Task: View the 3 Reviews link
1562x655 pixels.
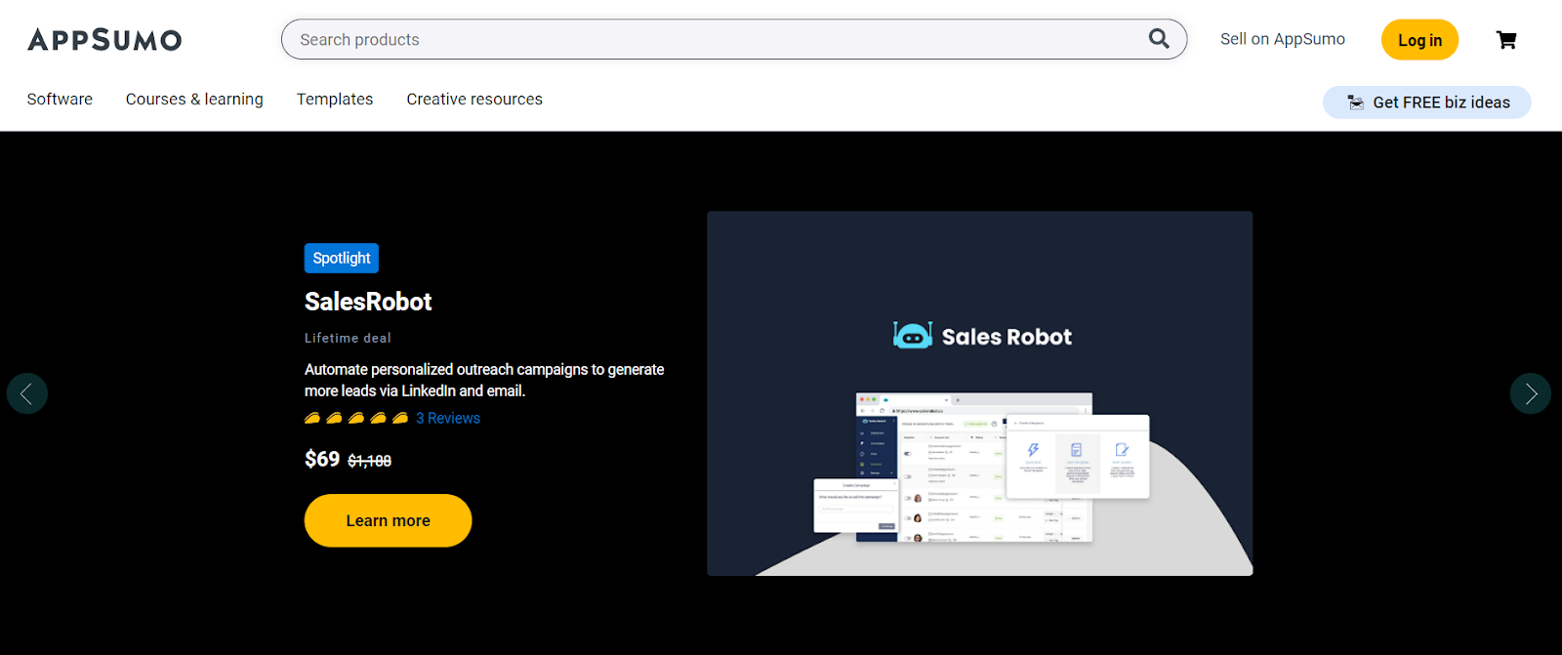Action: click(448, 418)
